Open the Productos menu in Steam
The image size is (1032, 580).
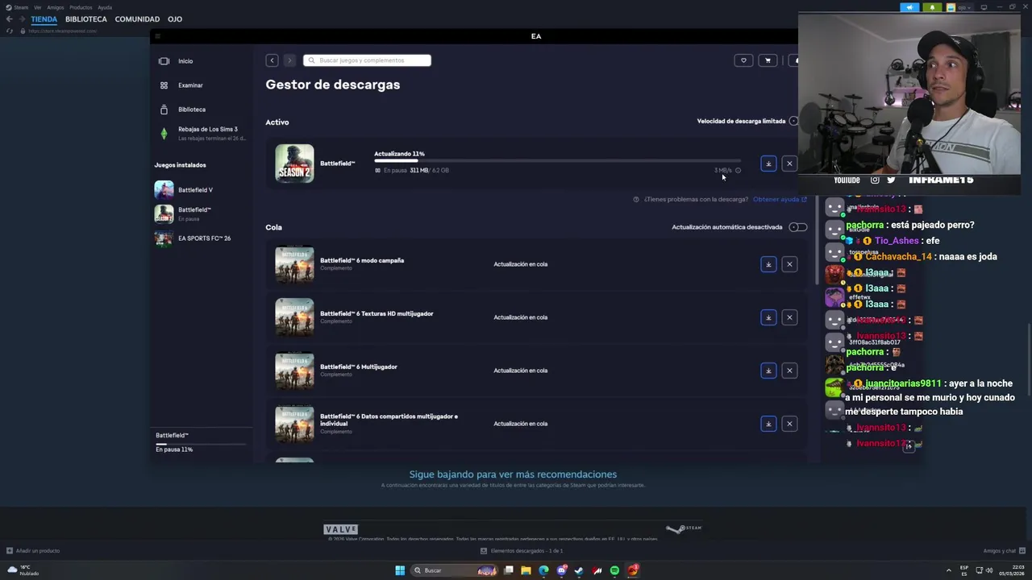81,7
